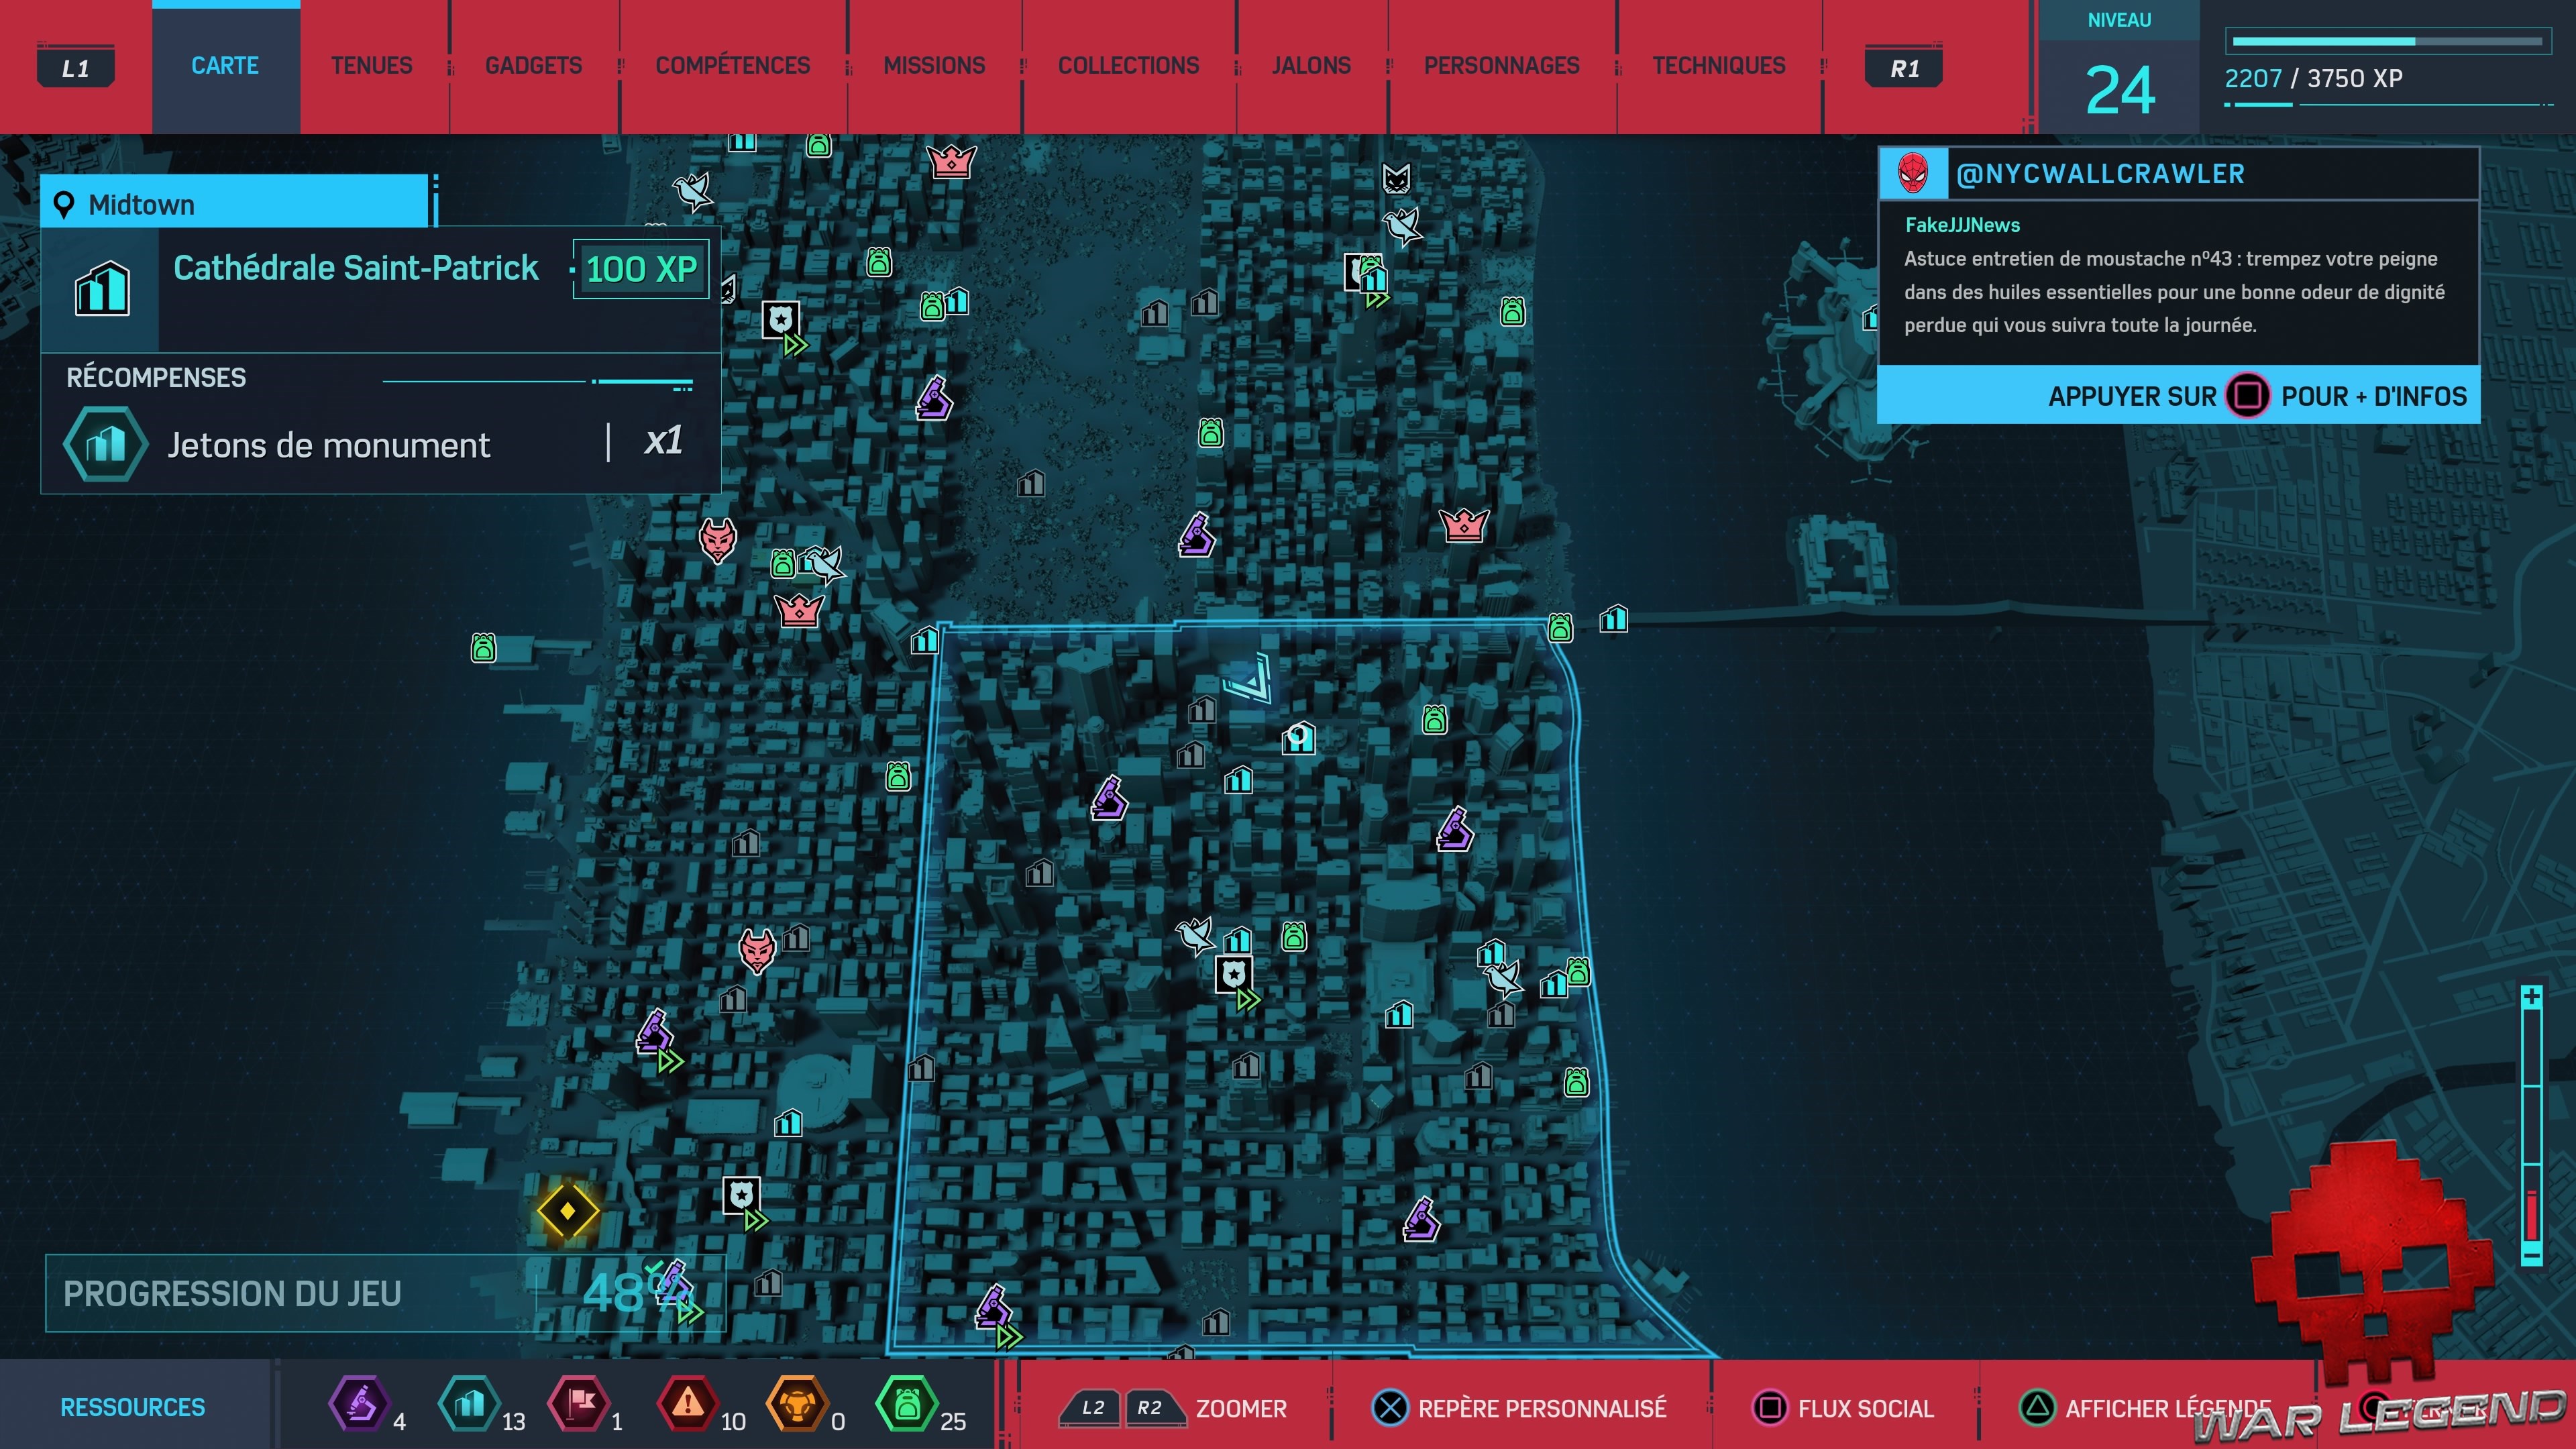Click Flux Social button prompt
Viewport: 2576px width, 1449px height.
tap(1844, 1408)
